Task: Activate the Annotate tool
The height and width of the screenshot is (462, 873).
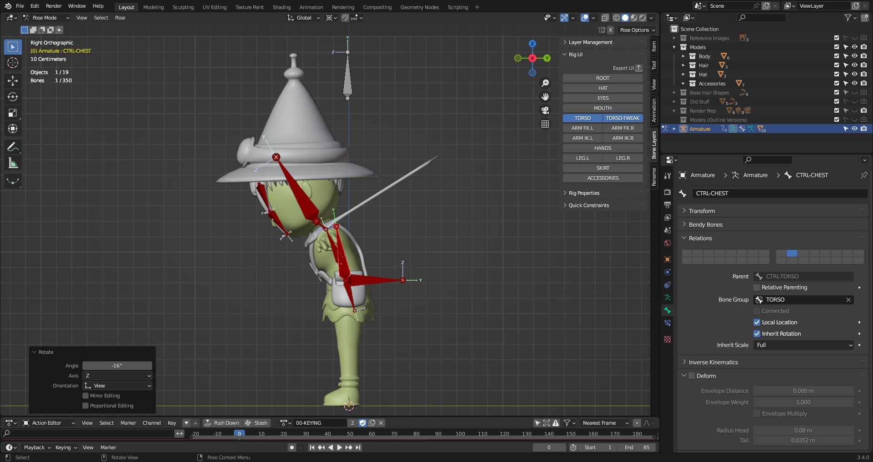Action: tap(13, 146)
